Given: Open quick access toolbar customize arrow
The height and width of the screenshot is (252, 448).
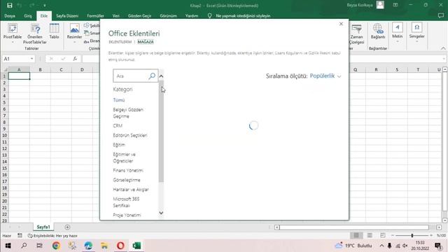Looking at the screenshot, I should pos(45,6).
